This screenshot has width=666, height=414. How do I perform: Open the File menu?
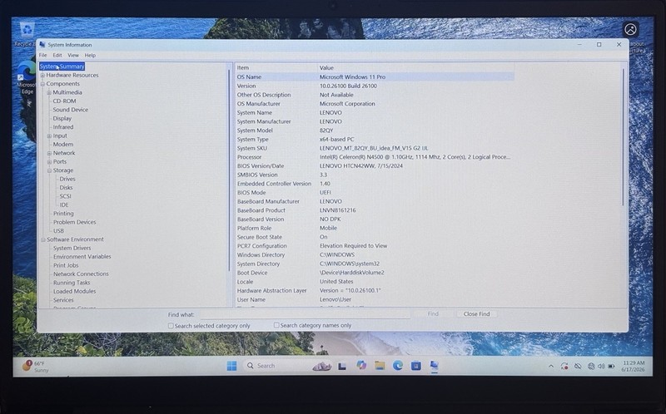click(x=43, y=55)
